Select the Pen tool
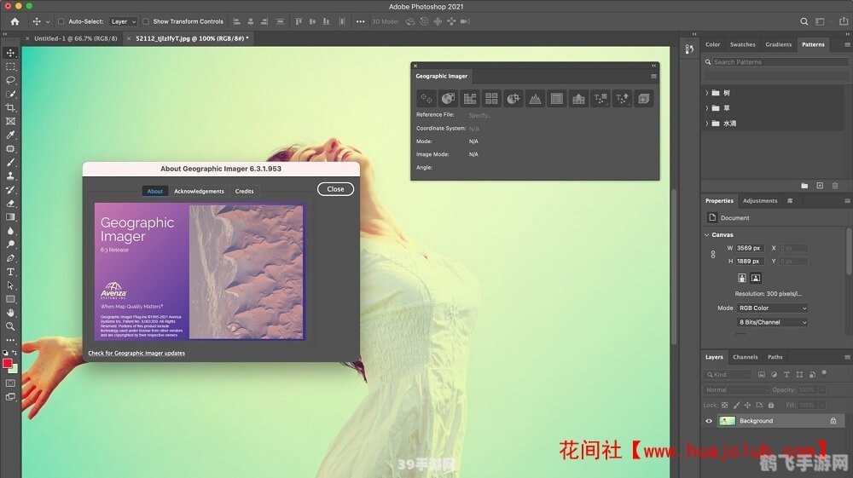Viewport: 853px width, 478px height. 10,258
